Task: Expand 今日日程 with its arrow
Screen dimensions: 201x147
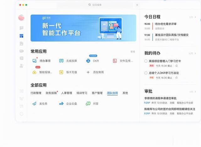Action: (x=195, y=17)
